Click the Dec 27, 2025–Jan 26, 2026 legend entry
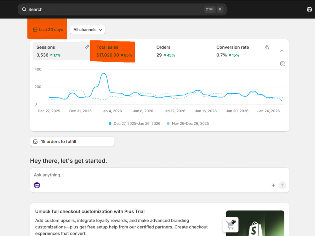Viewport: 315px width, 236px height. coord(135,123)
